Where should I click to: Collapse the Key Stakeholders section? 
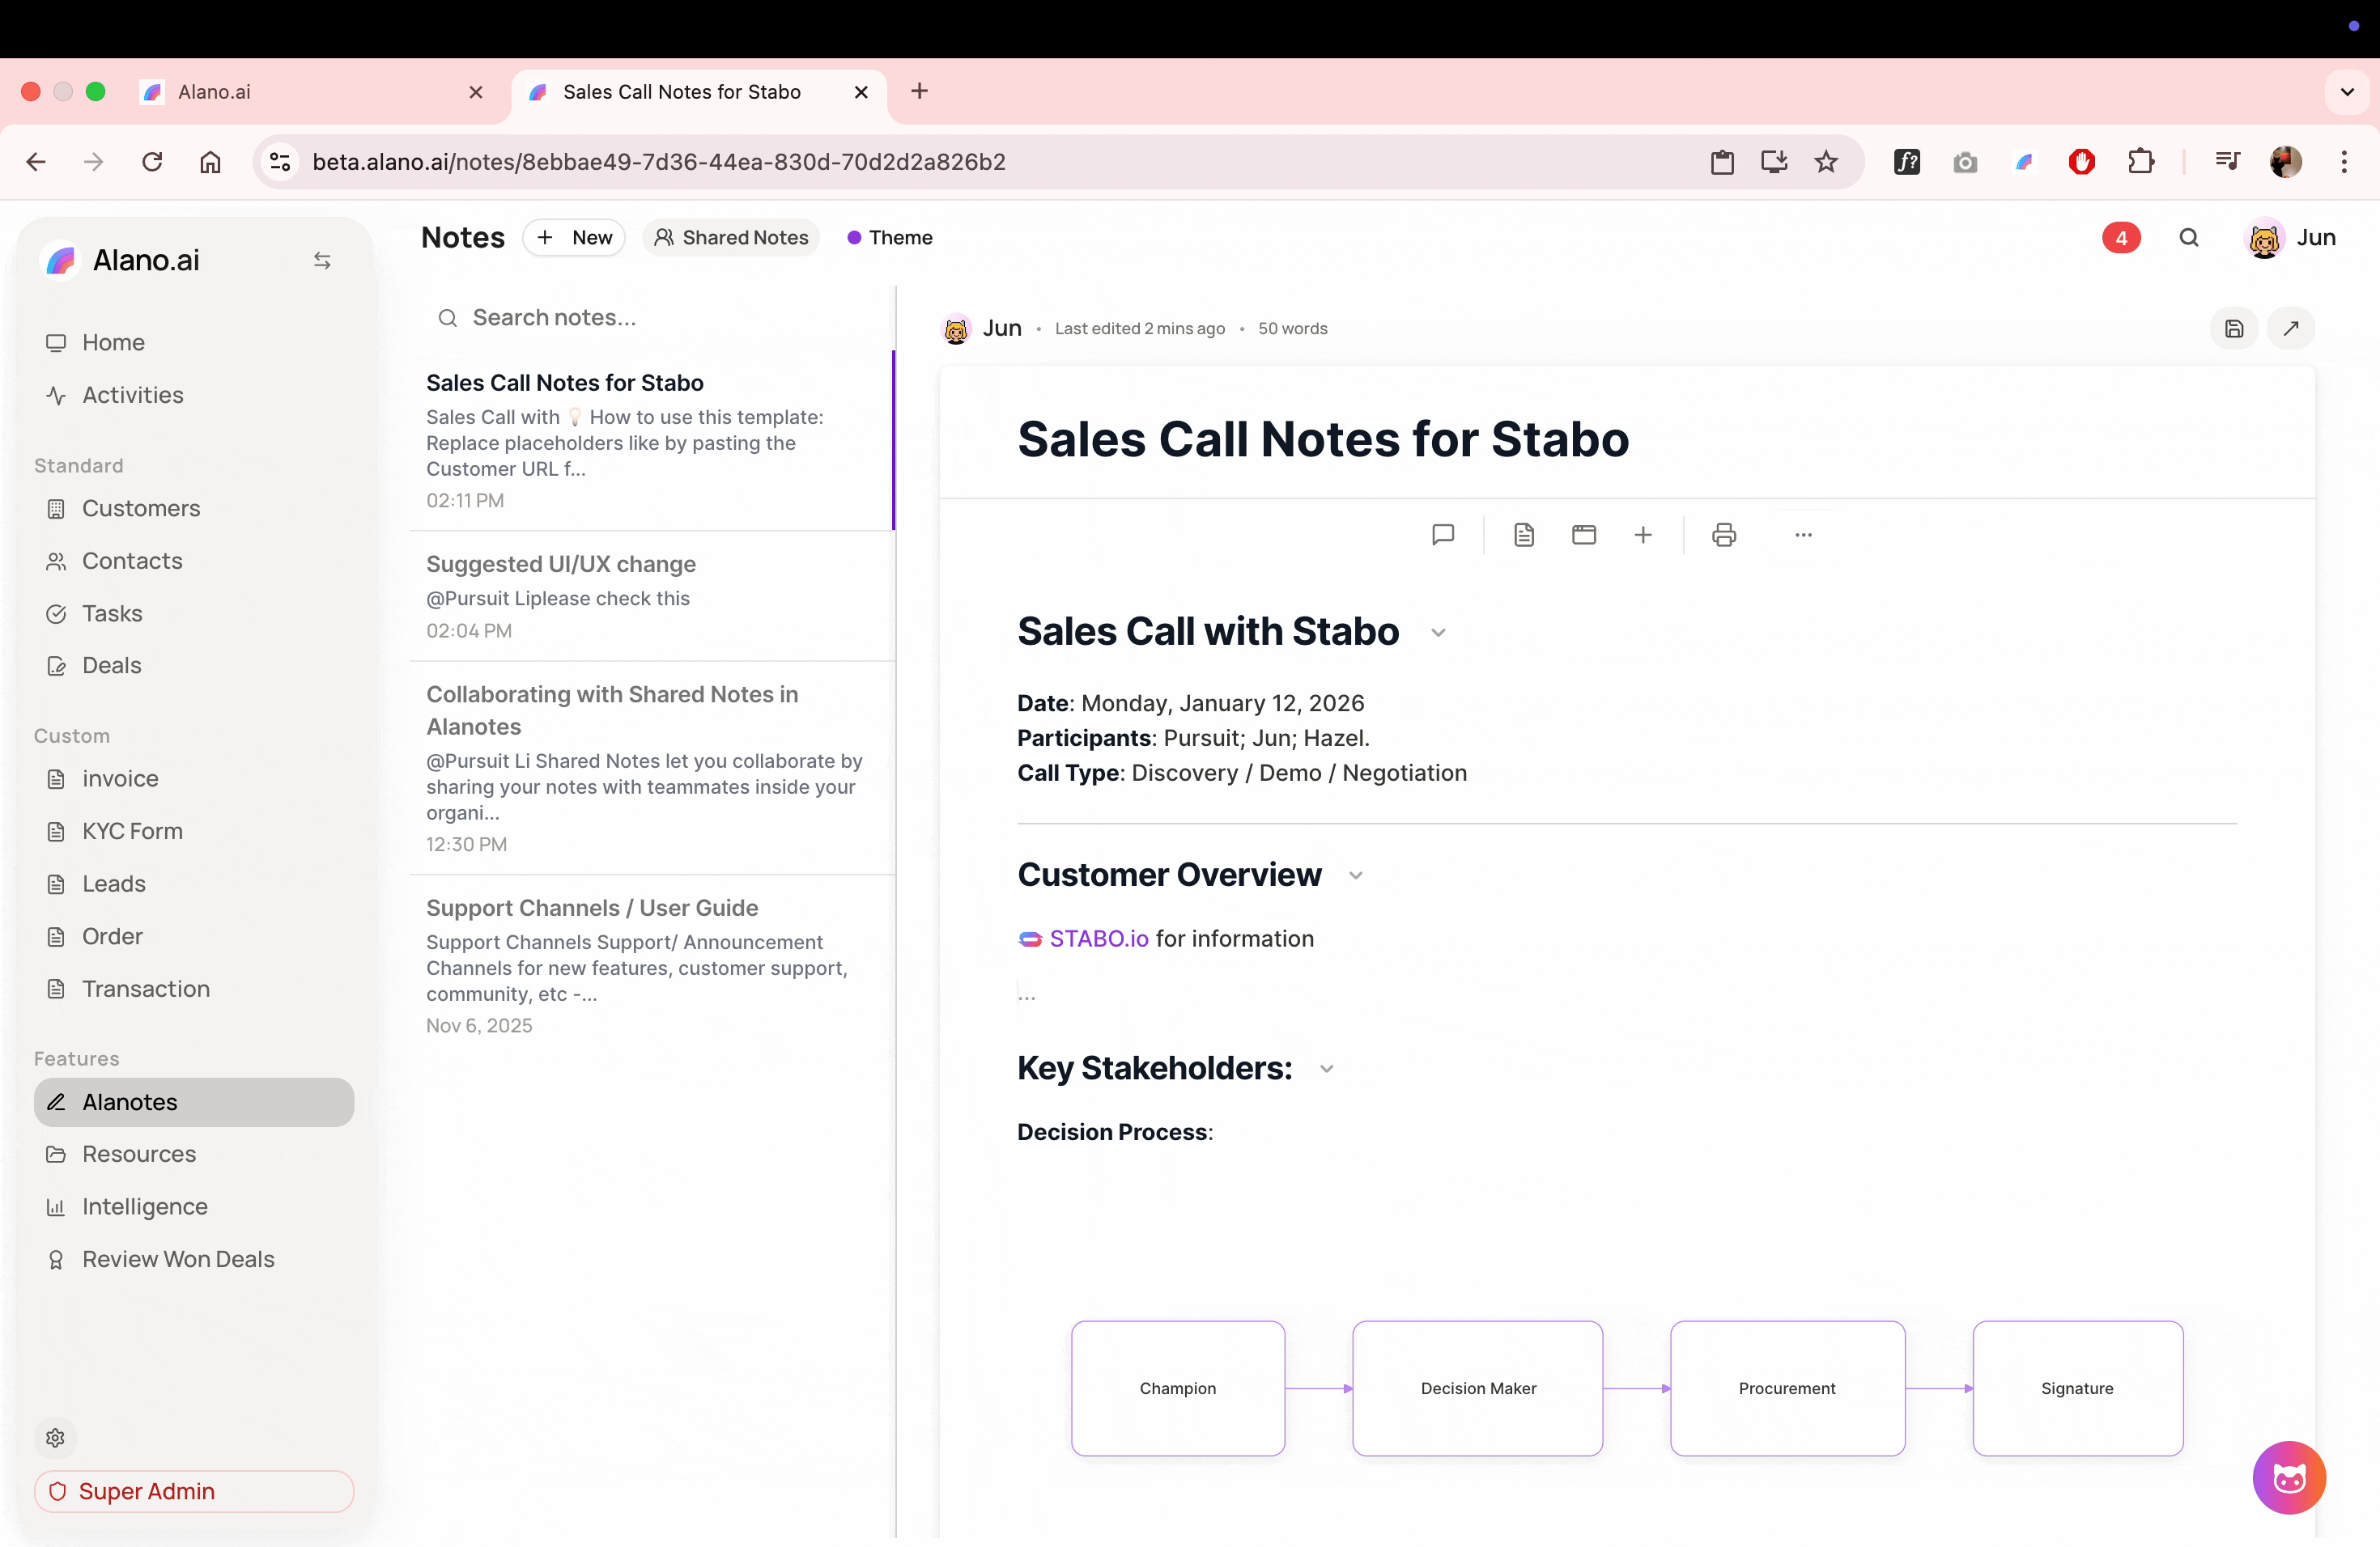(x=1327, y=1070)
